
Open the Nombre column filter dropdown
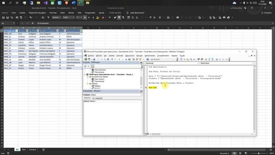(27, 31)
